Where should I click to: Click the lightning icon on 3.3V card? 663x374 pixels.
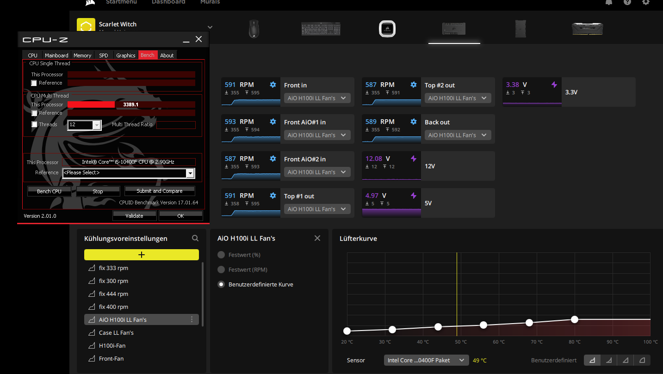[x=554, y=85]
